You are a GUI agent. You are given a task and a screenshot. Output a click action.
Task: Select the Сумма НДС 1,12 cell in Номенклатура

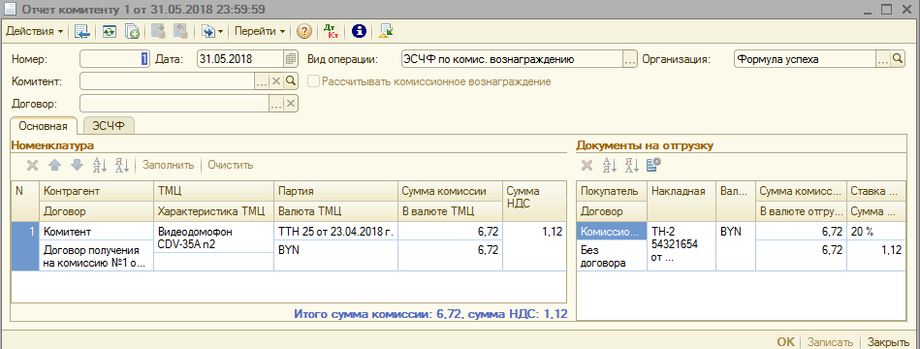pos(534,246)
